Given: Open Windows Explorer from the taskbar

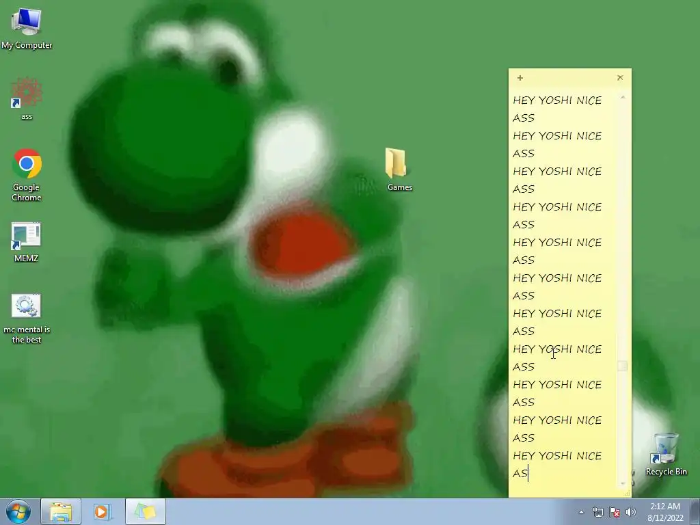Looking at the screenshot, I should coord(61,511).
